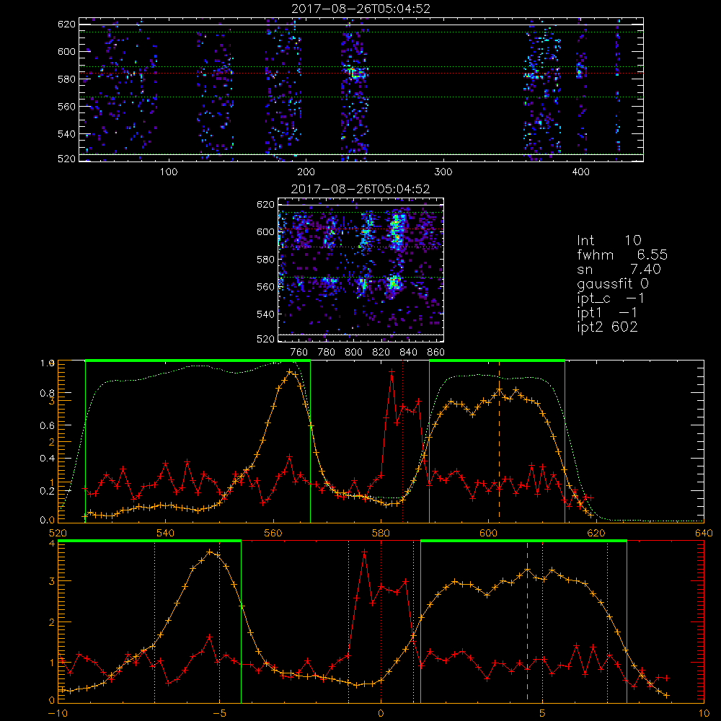
Task: Click the orange curve peak near -5 in bottom plot
Action: (x=210, y=552)
